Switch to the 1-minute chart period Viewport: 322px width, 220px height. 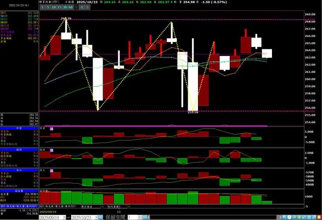(x=42, y=7)
